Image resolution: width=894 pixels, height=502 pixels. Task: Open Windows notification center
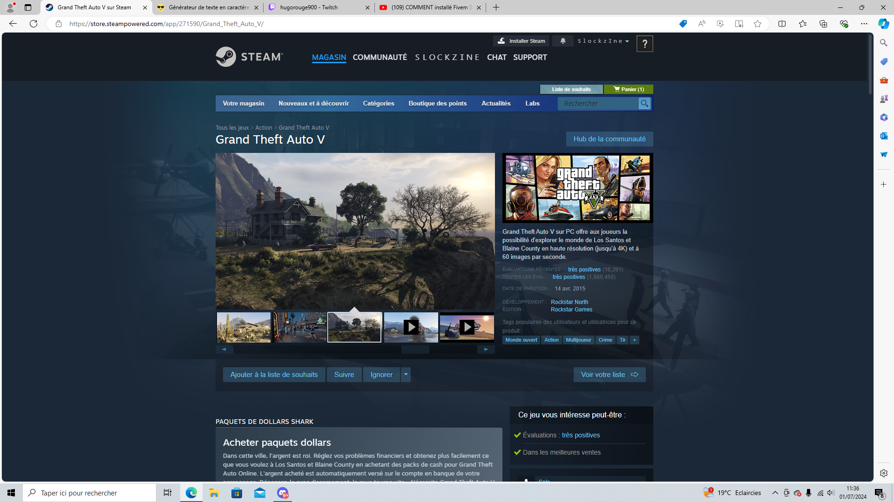[879, 493]
